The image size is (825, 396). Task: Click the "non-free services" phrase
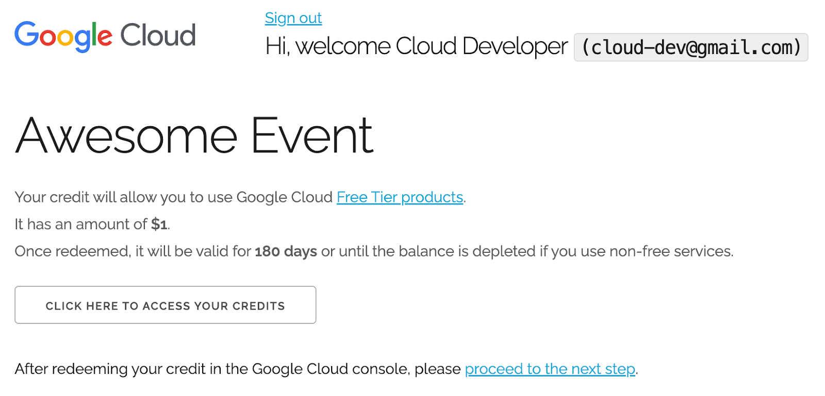[670, 251]
